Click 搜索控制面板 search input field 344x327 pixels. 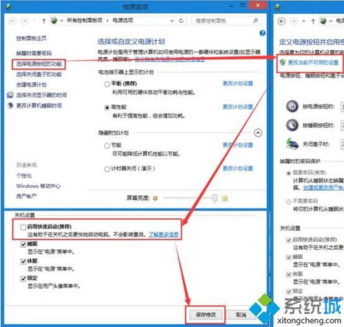point(226,21)
